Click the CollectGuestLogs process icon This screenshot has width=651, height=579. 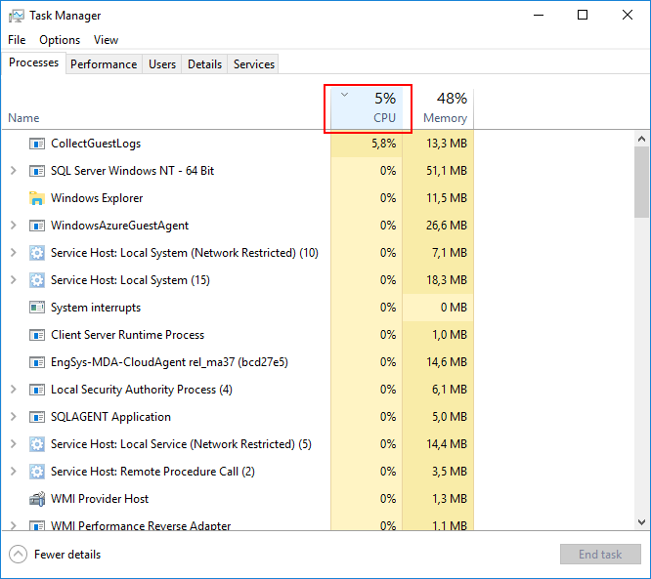click(x=37, y=144)
